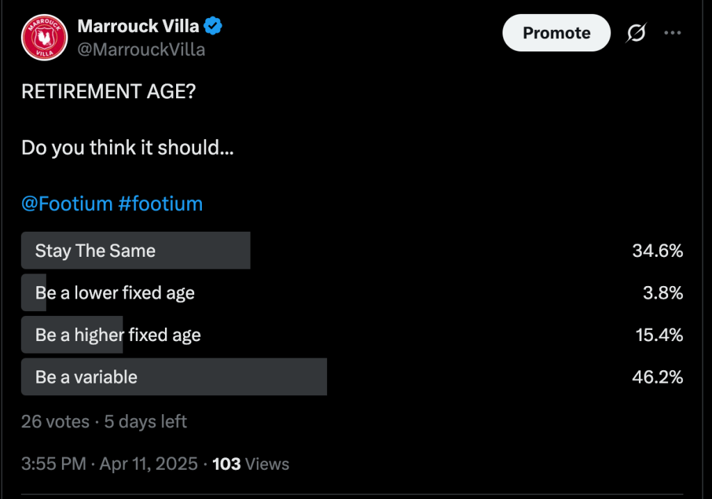Open the Marrouck Villa profile avatar
This screenshot has width=712, height=499.
click(44, 38)
